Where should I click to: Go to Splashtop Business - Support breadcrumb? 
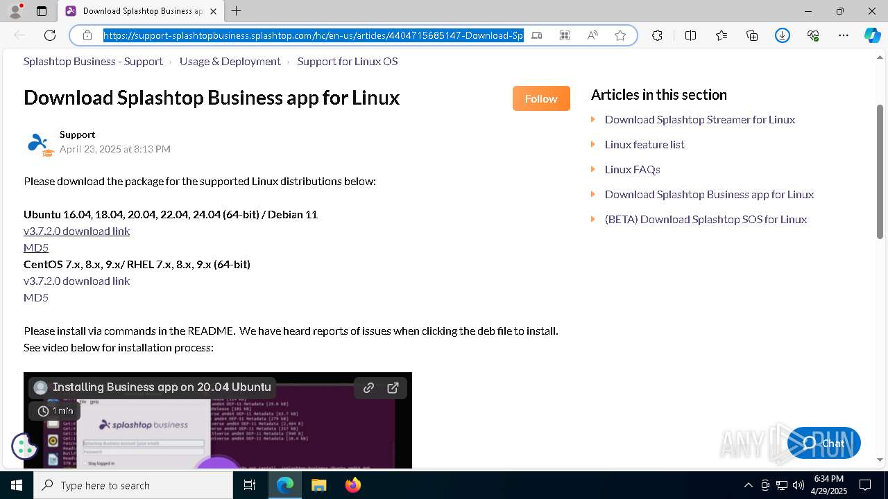point(93,62)
